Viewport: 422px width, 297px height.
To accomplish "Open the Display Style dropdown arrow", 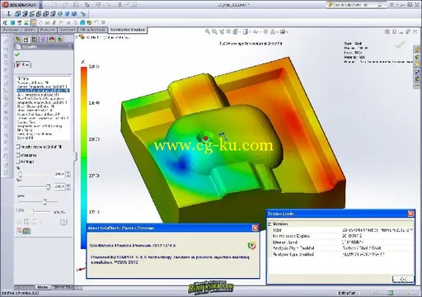I will tap(250, 32).
